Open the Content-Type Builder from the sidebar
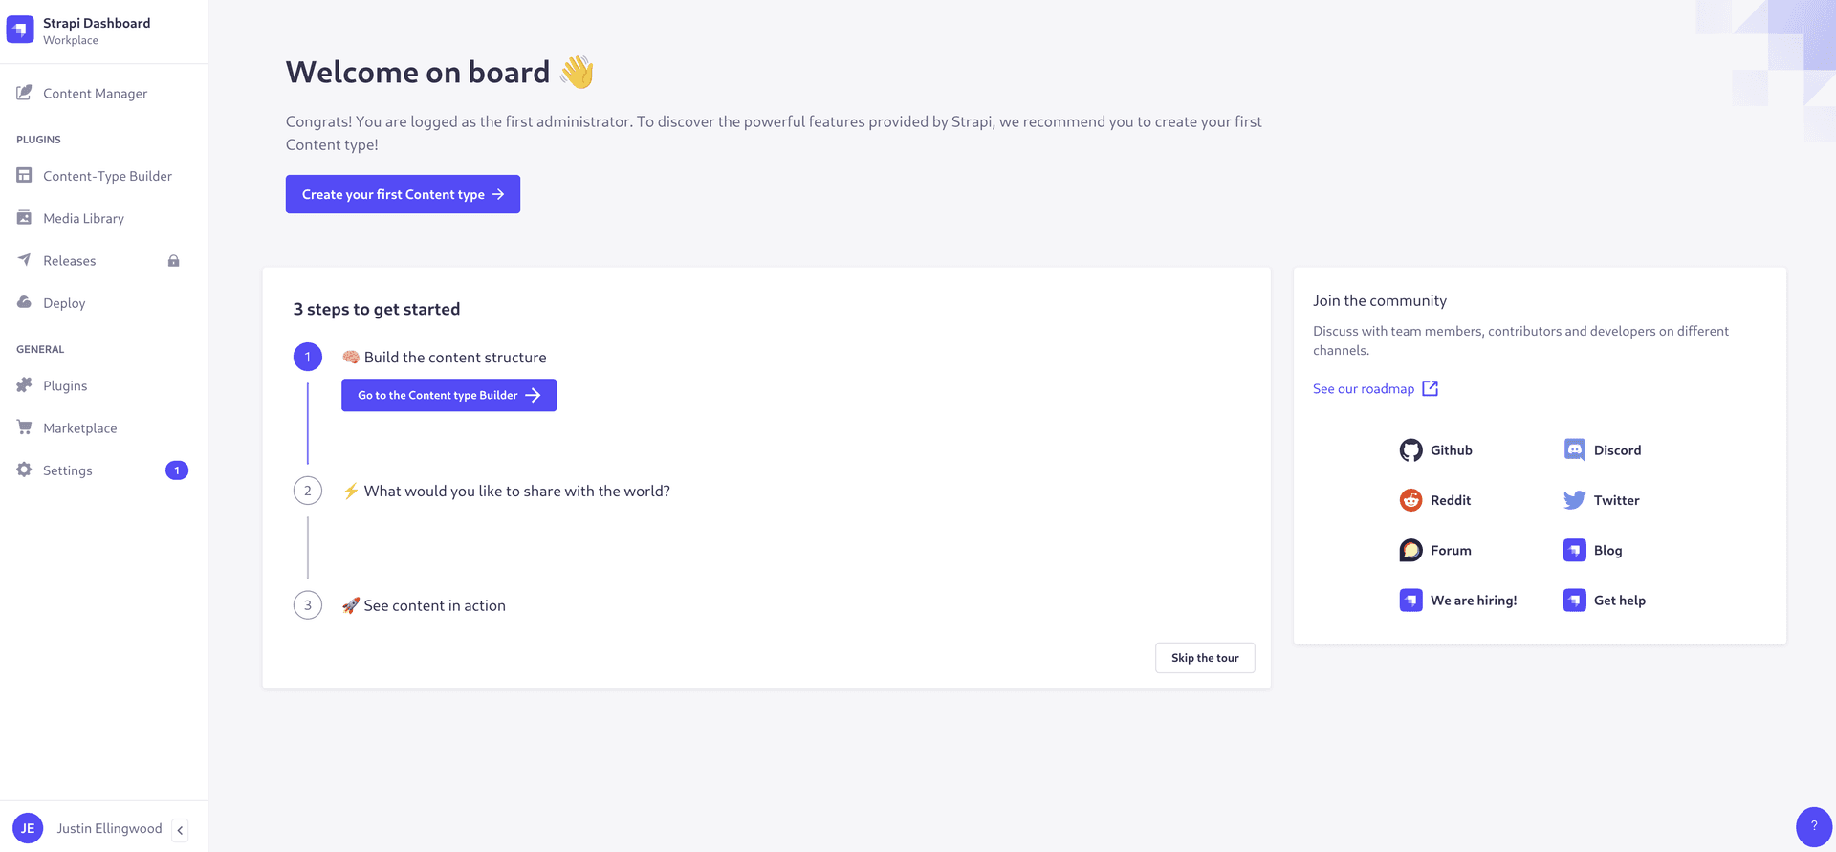The height and width of the screenshot is (852, 1836). [107, 176]
